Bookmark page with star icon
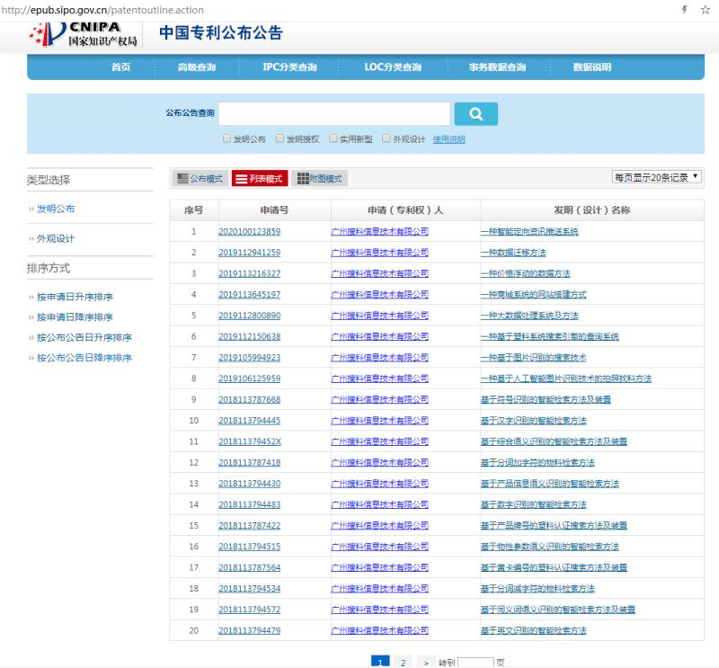This screenshot has width=719, height=668. 705,9
